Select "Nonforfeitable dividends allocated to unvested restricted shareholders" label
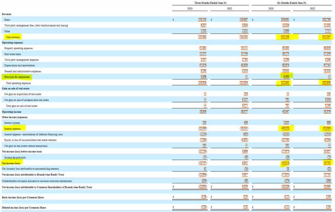Viewport: 335px width, 212px height. [x=37, y=181]
